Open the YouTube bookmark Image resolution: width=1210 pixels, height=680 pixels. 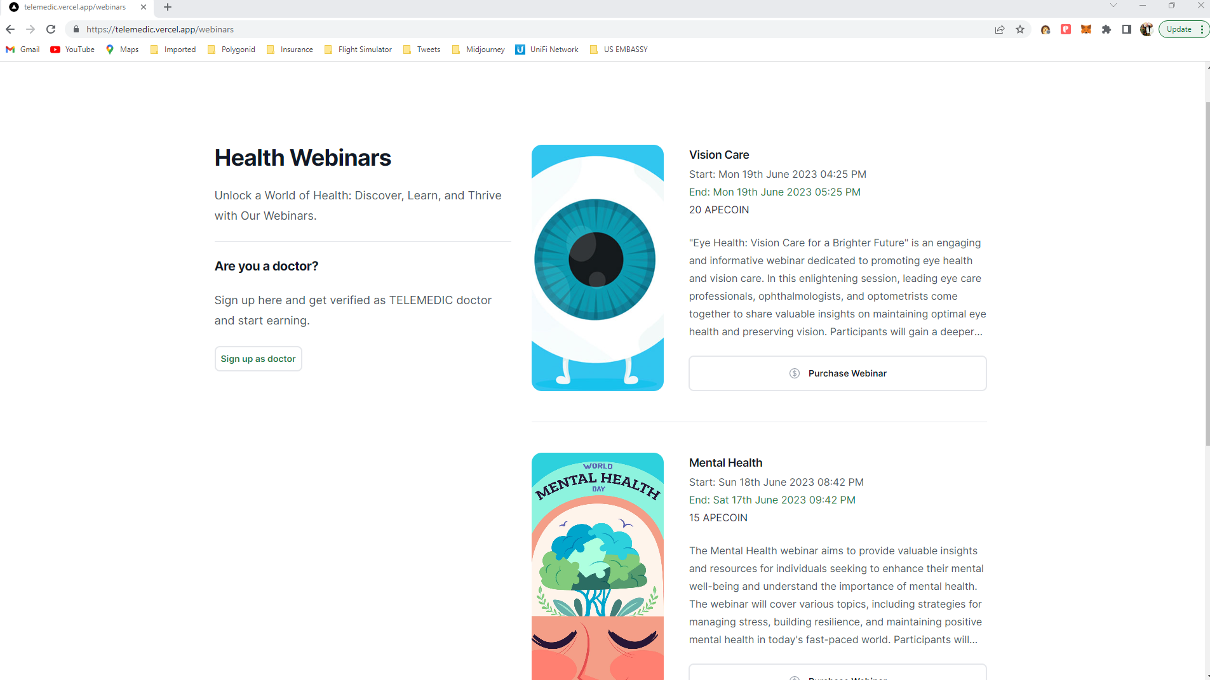[72, 49]
